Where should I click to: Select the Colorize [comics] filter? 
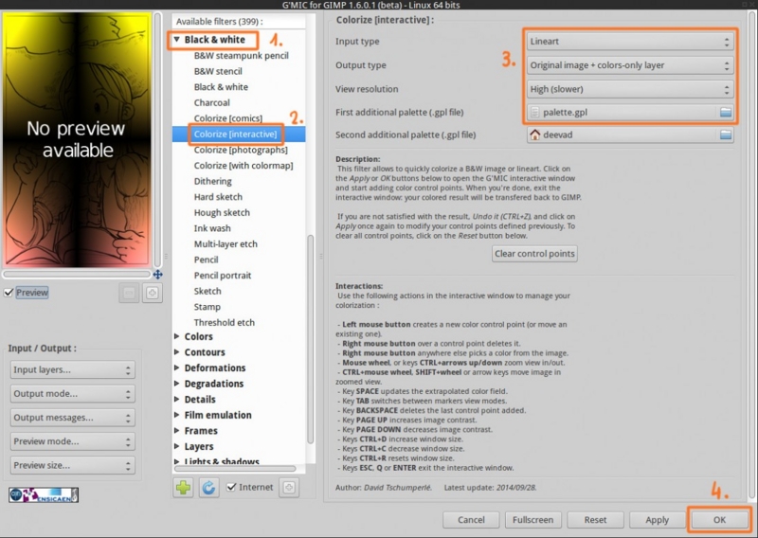228,118
